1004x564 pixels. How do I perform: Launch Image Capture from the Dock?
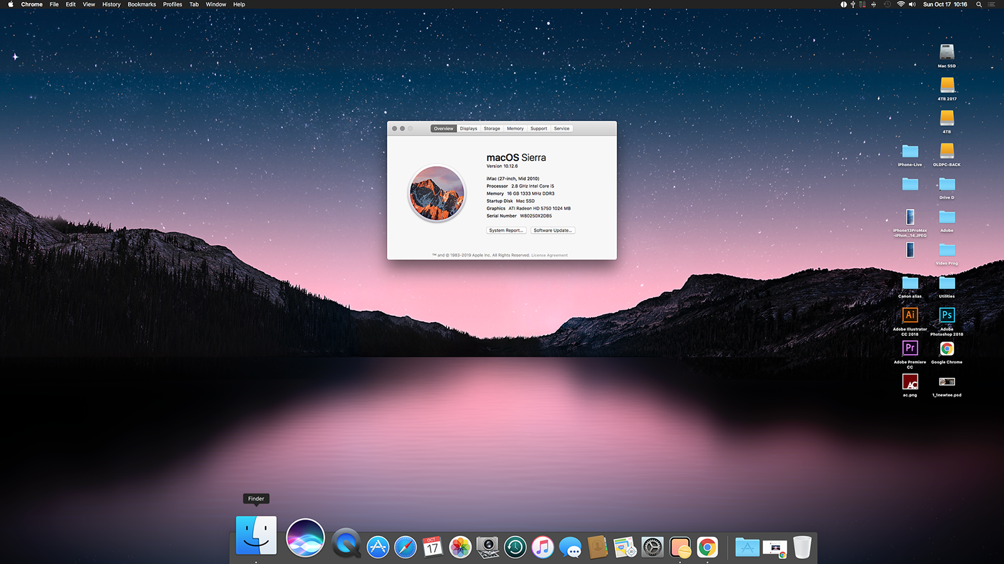488,547
